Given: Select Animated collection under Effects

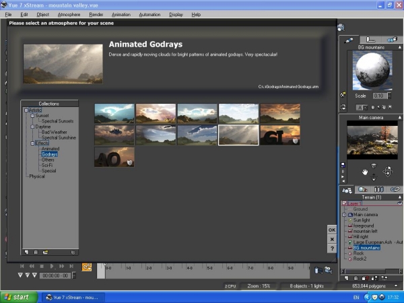Looking at the screenshot, I should point(50,149).
